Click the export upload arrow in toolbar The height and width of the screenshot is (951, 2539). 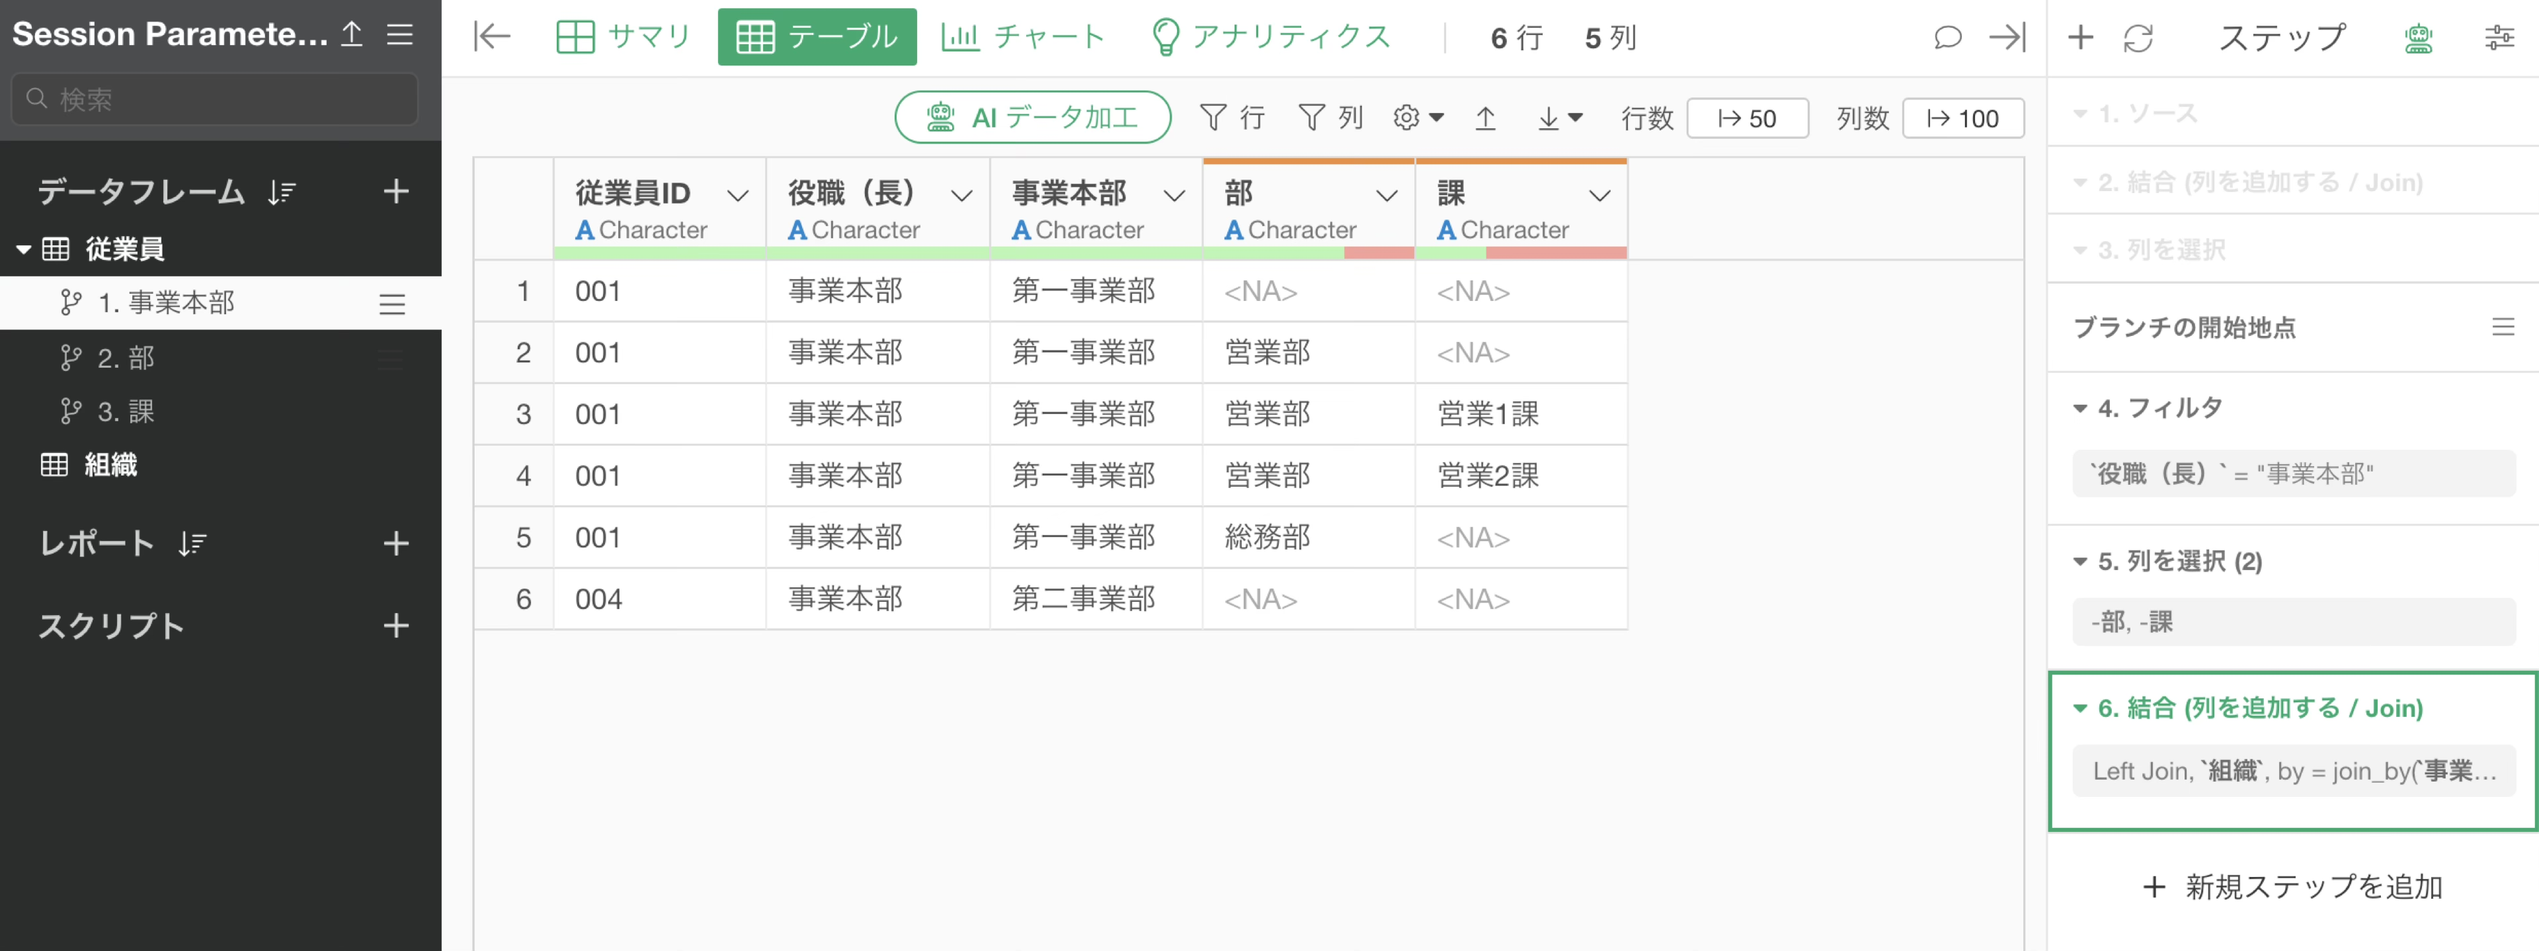click(x=1484, y=118)
